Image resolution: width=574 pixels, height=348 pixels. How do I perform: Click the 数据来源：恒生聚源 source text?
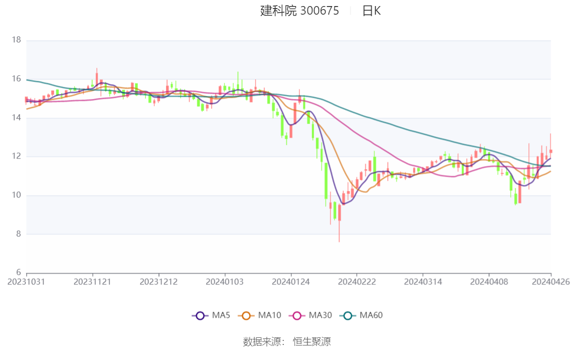click(286, 342)
